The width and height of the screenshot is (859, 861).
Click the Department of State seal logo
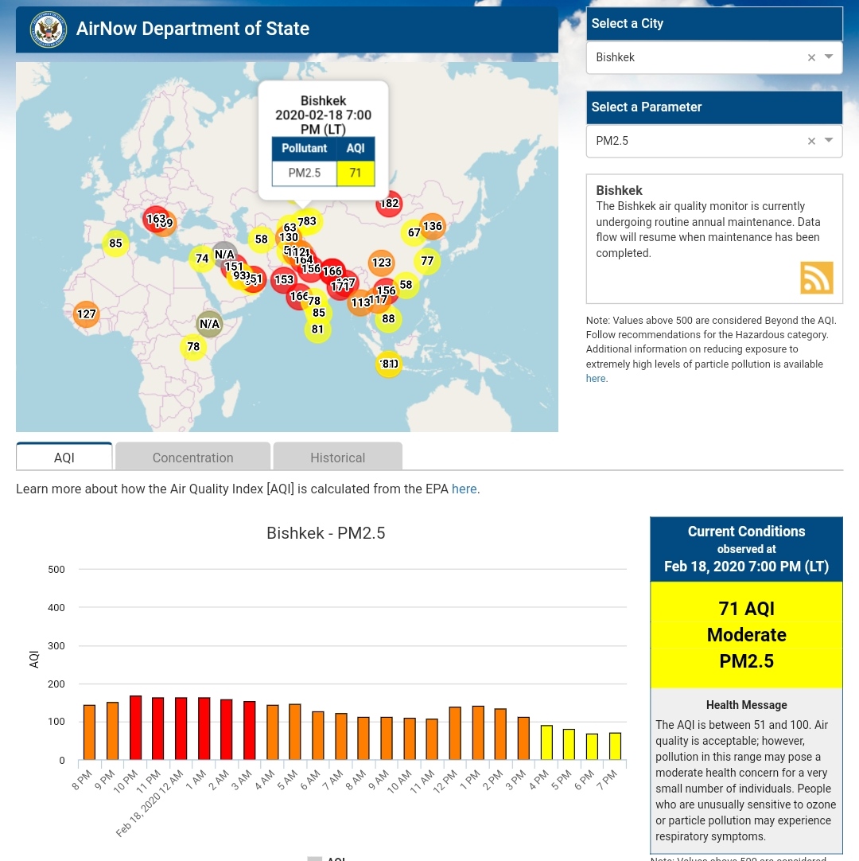click(x=49, y=29)
